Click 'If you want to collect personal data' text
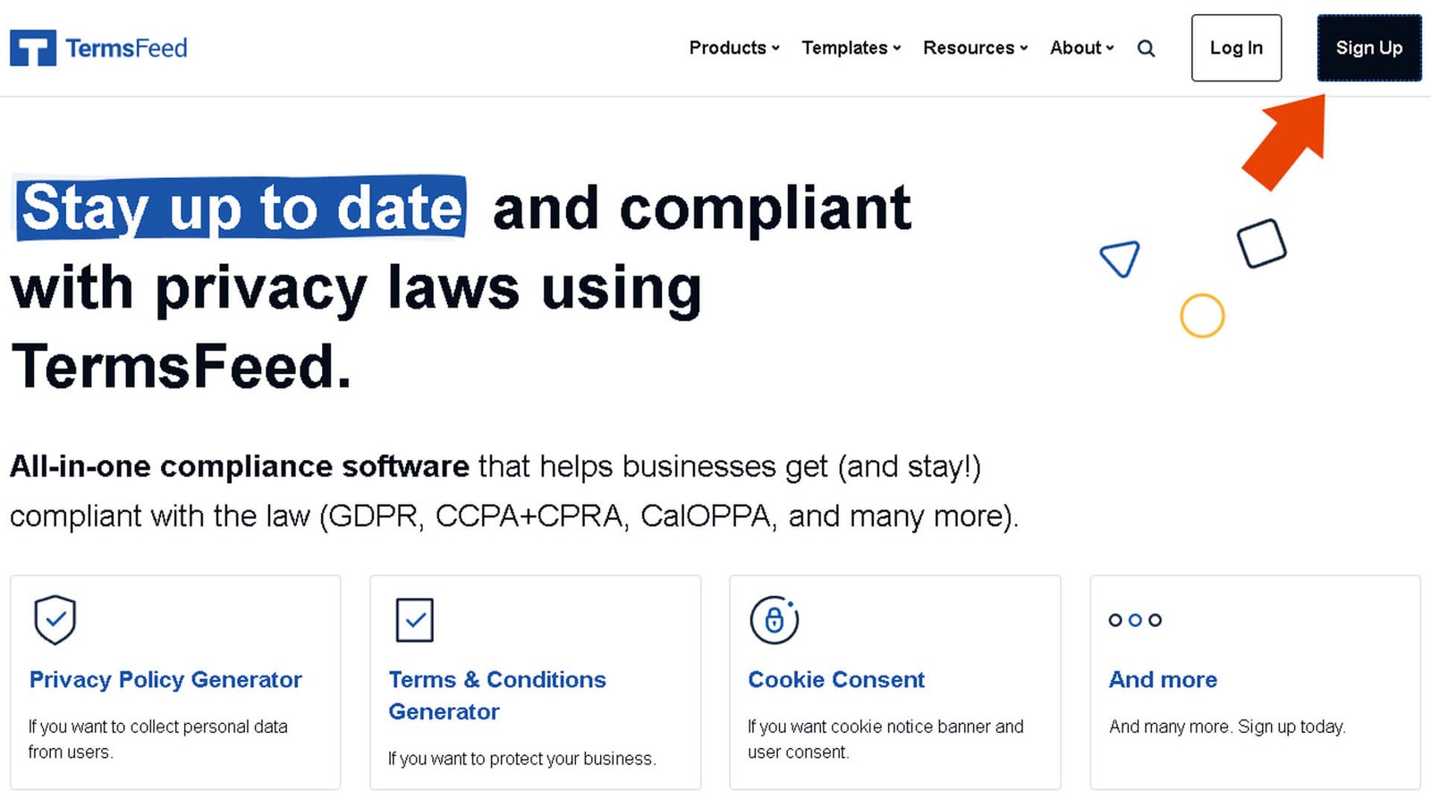The image size is (1431, 800). click(157, 727)
